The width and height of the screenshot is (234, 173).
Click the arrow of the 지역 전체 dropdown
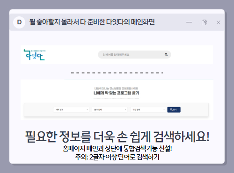point(87,110)
